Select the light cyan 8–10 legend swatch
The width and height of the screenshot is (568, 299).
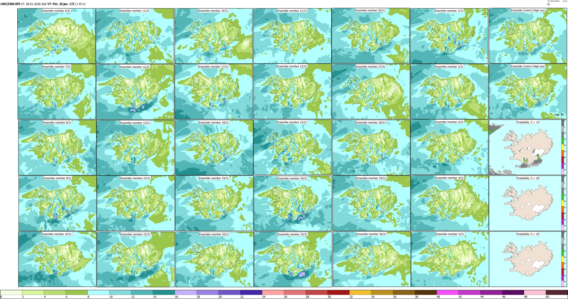coord(99,292)
